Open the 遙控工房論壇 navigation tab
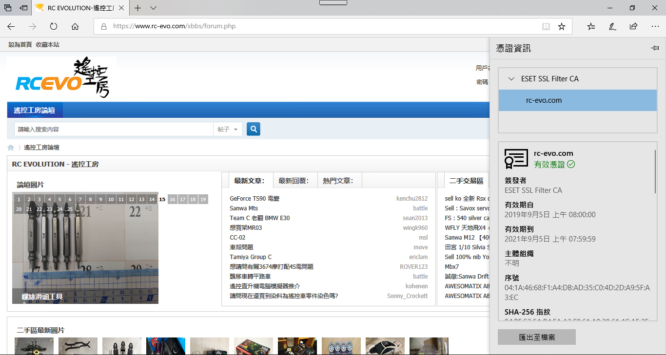Viewport: 666px width, 355px height. pyautogui.click(x=35, y=110)
